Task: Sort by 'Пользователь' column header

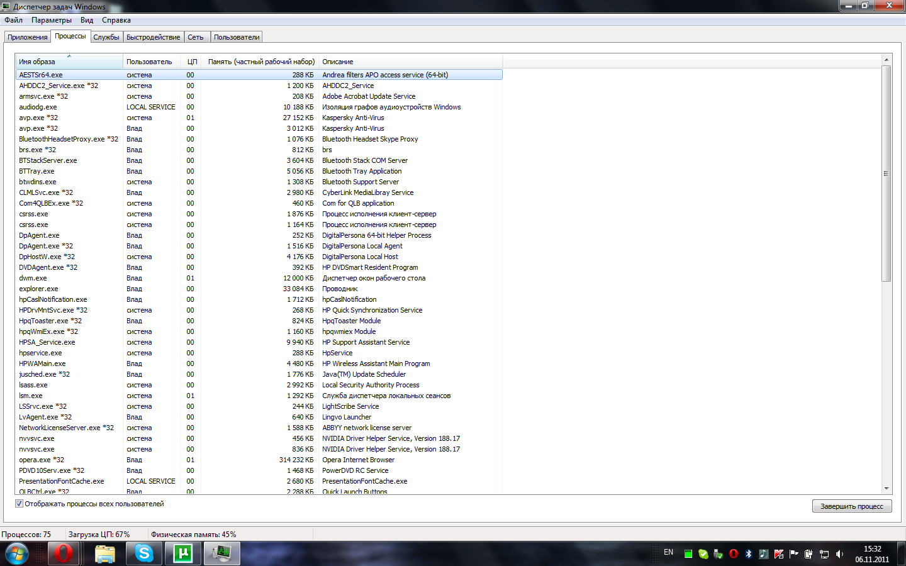Action: pos(152,62)
